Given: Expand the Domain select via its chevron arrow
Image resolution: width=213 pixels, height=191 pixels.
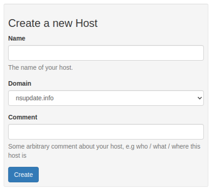Looking at the screenshot, I should tap(199, 98).
